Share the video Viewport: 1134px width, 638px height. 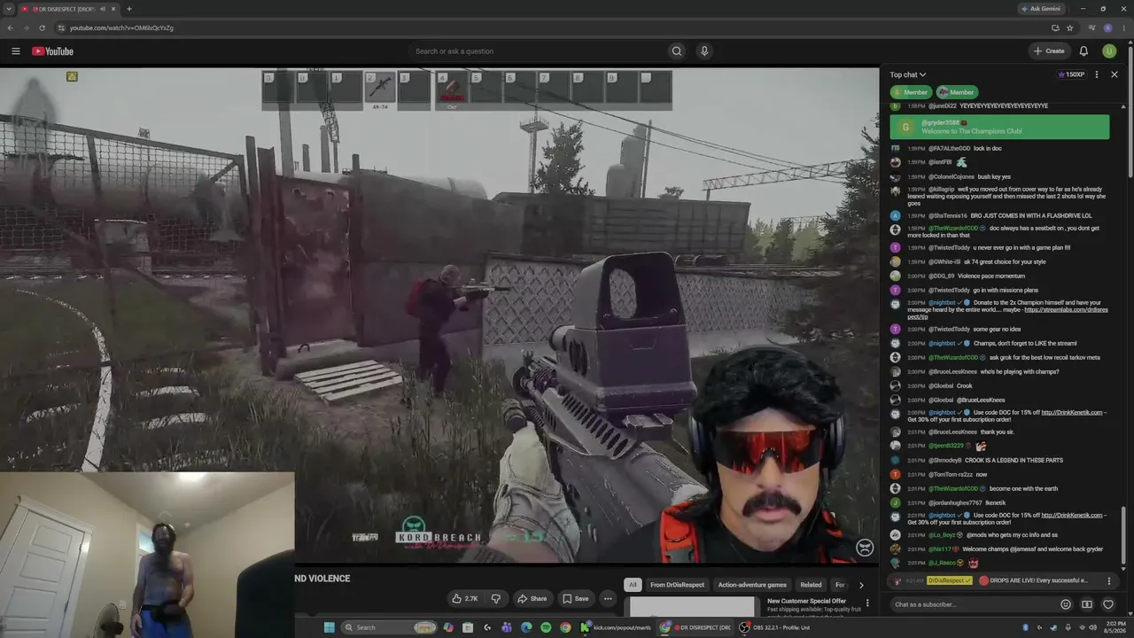(532, 598)
